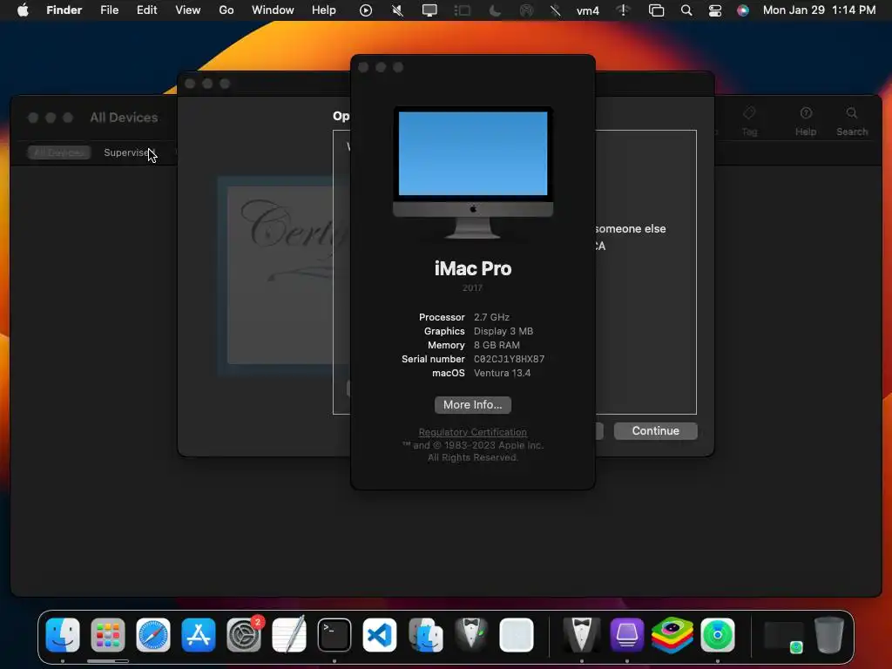This screenshot has width=892, height=669.
Task: Select the Supervised tab in Configurator
Action: (128, 152)
